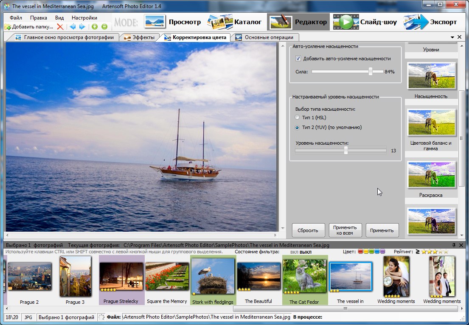Viewport: 469px width, 325px height.
Task: Set rating filter to one star
Action: coord(424,252)
